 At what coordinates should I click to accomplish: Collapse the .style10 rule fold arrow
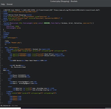pyautogui.click(x=2, y=25)
